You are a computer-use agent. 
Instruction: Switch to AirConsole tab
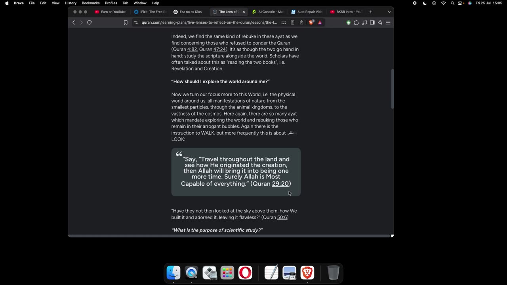[x=268, y=12]
